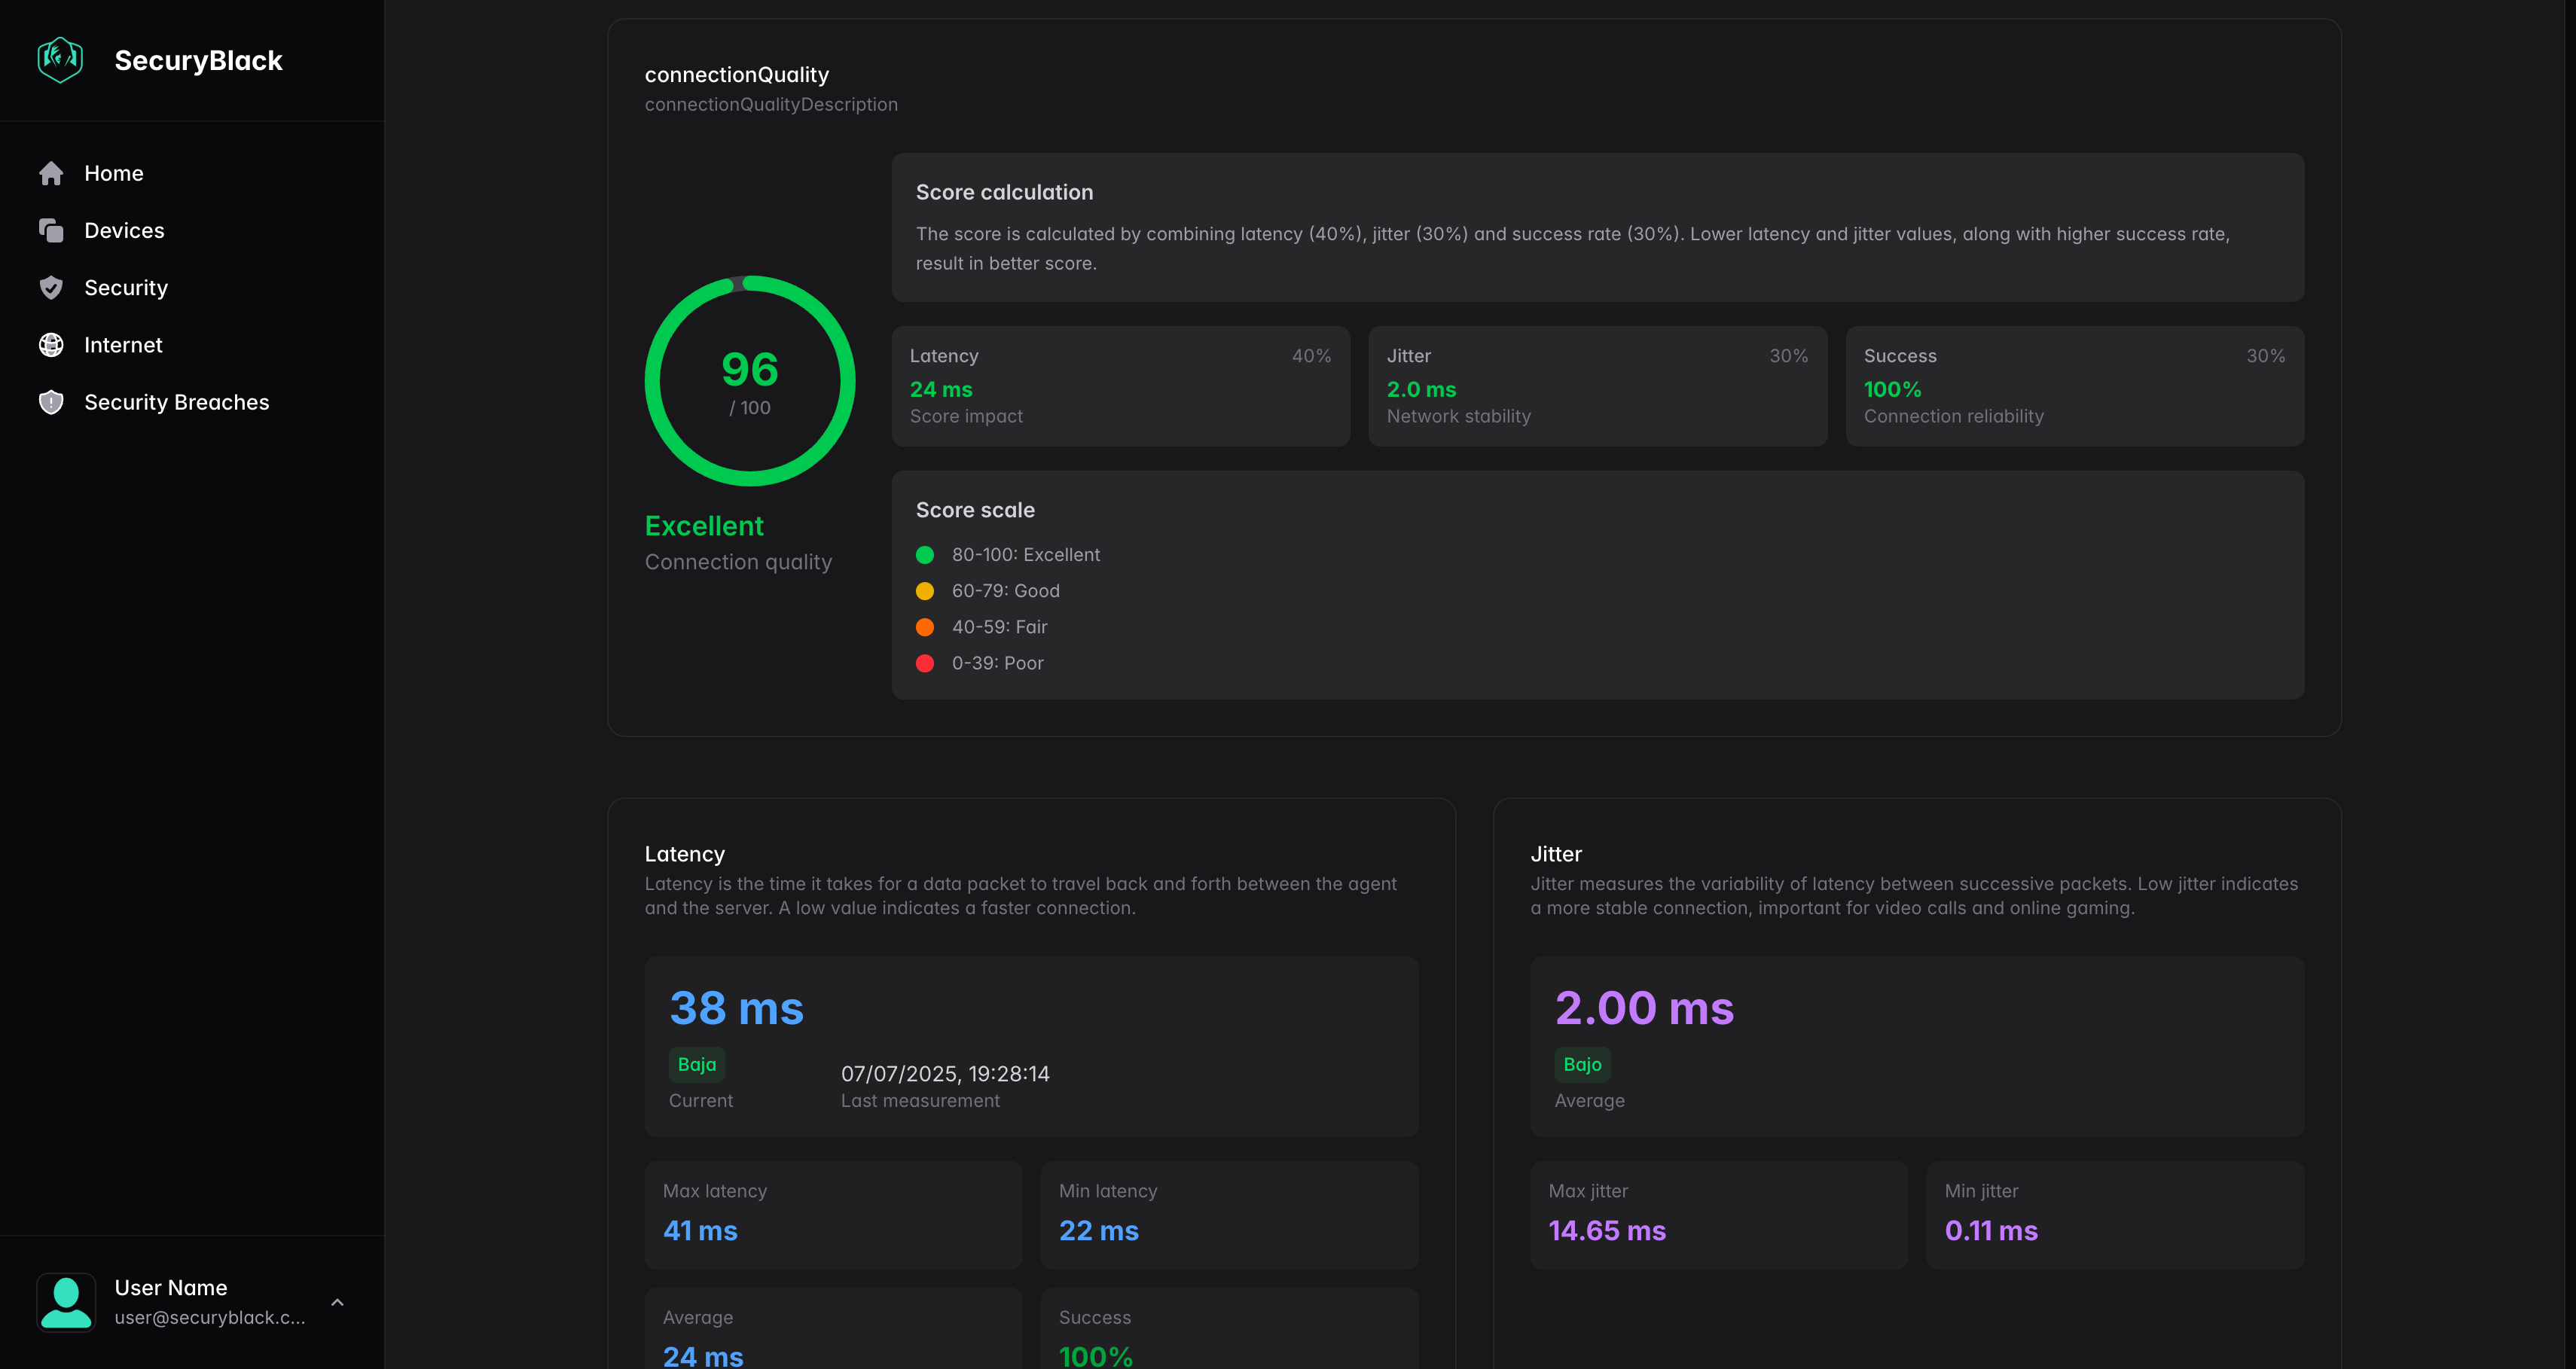Click the Connection reliability caption
The width and height of the screenshot is (2576, 1369).
tap(1953, 417)
